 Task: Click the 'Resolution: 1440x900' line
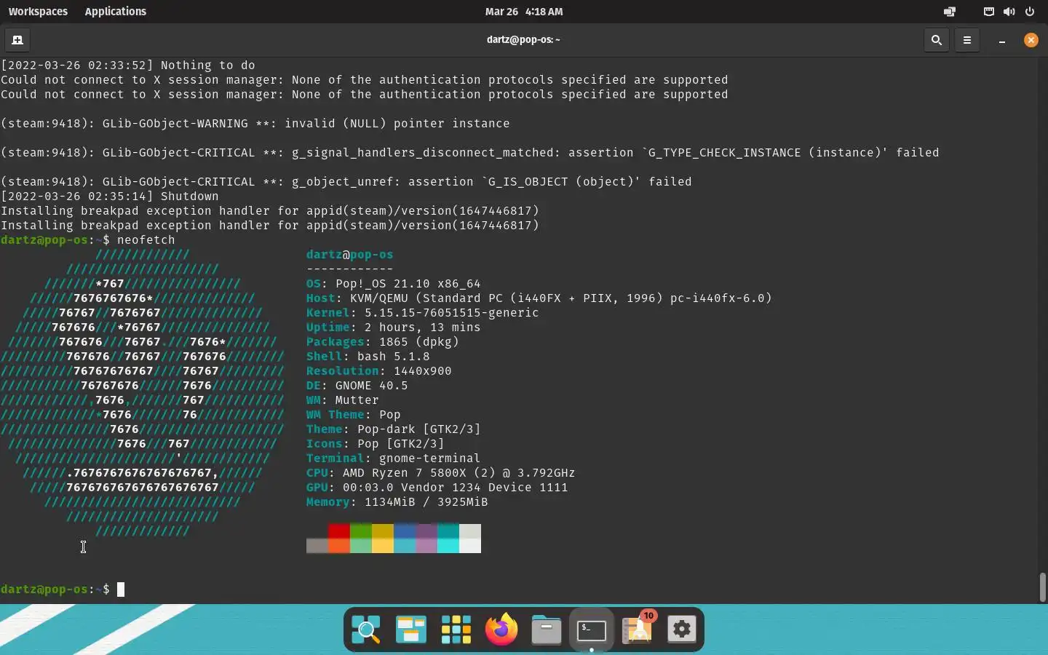click(379, 371)
